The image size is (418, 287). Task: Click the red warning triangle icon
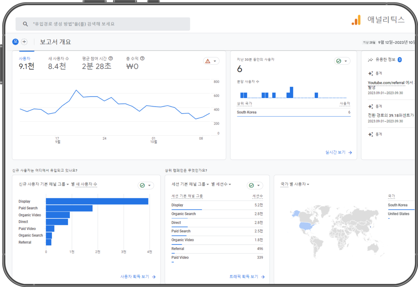point(207,61)
